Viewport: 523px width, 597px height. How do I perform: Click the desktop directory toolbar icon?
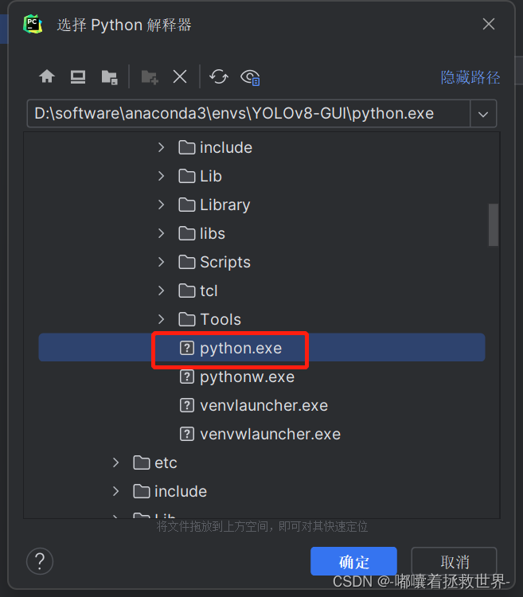click(78, 77)
